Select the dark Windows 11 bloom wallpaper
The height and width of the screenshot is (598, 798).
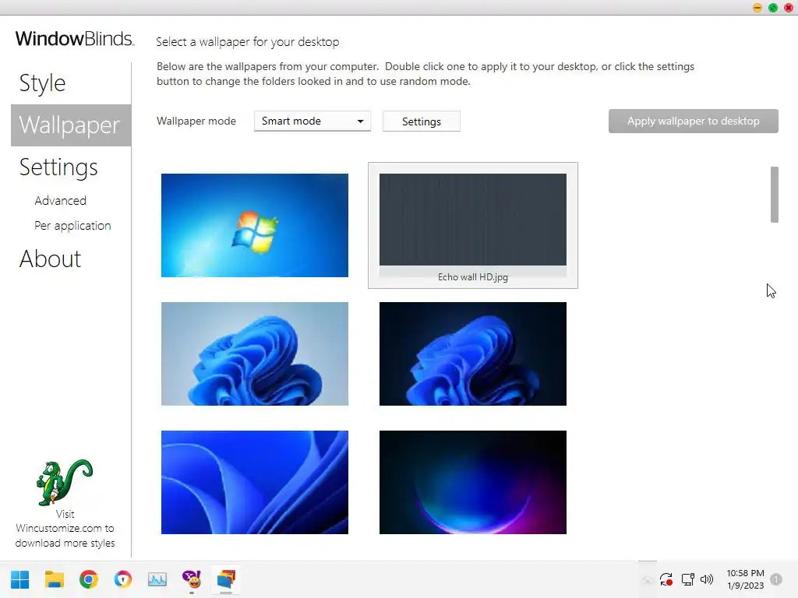473,354
